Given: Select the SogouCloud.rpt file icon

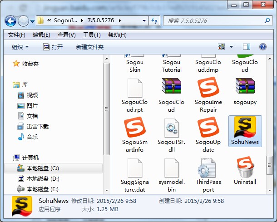Looking at the screenshot, I should 135,88.
